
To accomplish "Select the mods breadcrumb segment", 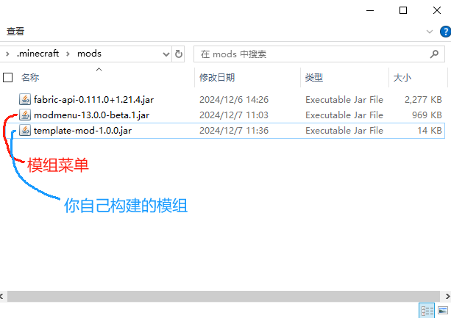I will click(x=89, y=54).
